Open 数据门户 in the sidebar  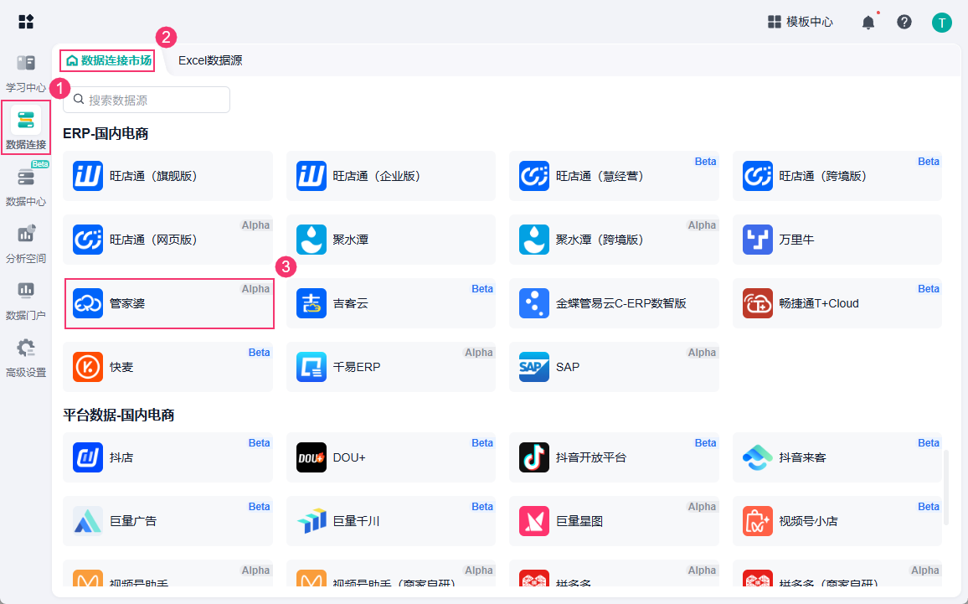tap(26, 300)
